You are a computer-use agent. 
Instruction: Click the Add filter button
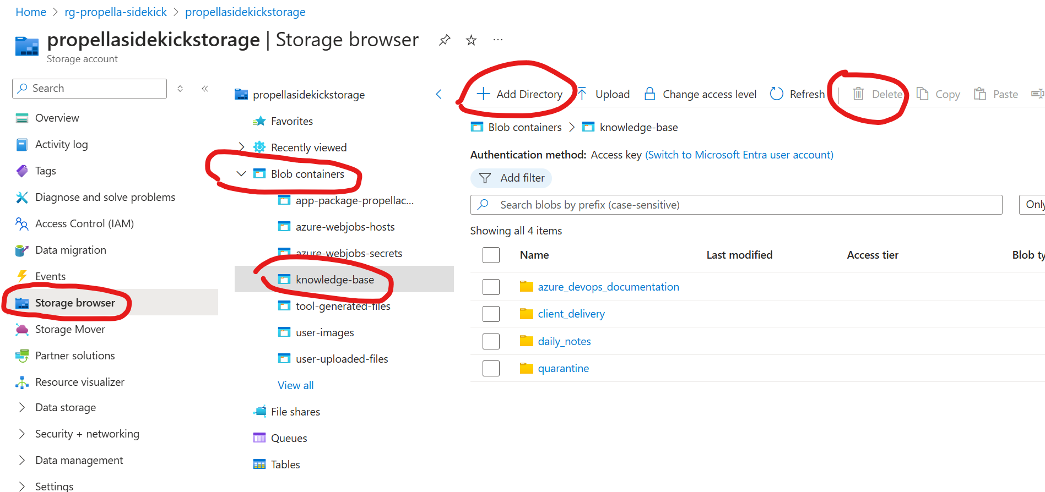click(x=511, y=178)
